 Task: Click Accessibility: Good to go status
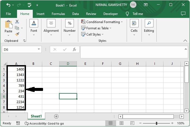point(44,123)
